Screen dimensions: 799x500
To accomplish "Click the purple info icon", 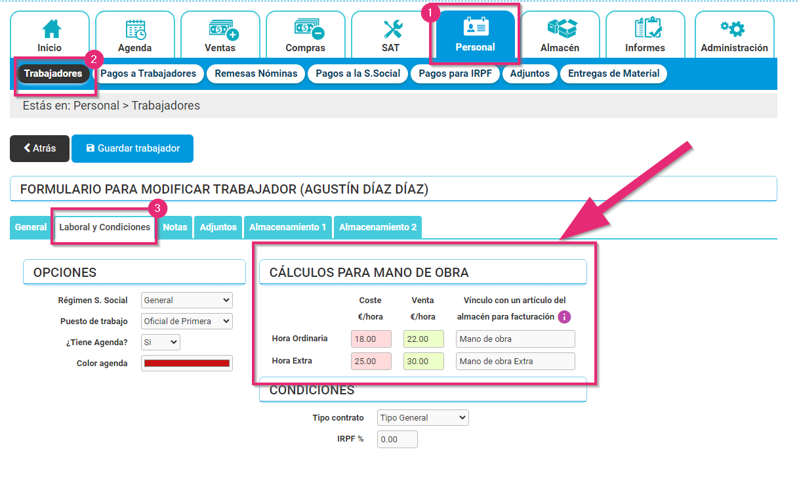I will tap(564, 317).
